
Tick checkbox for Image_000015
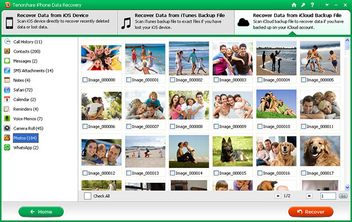point(216,173)
